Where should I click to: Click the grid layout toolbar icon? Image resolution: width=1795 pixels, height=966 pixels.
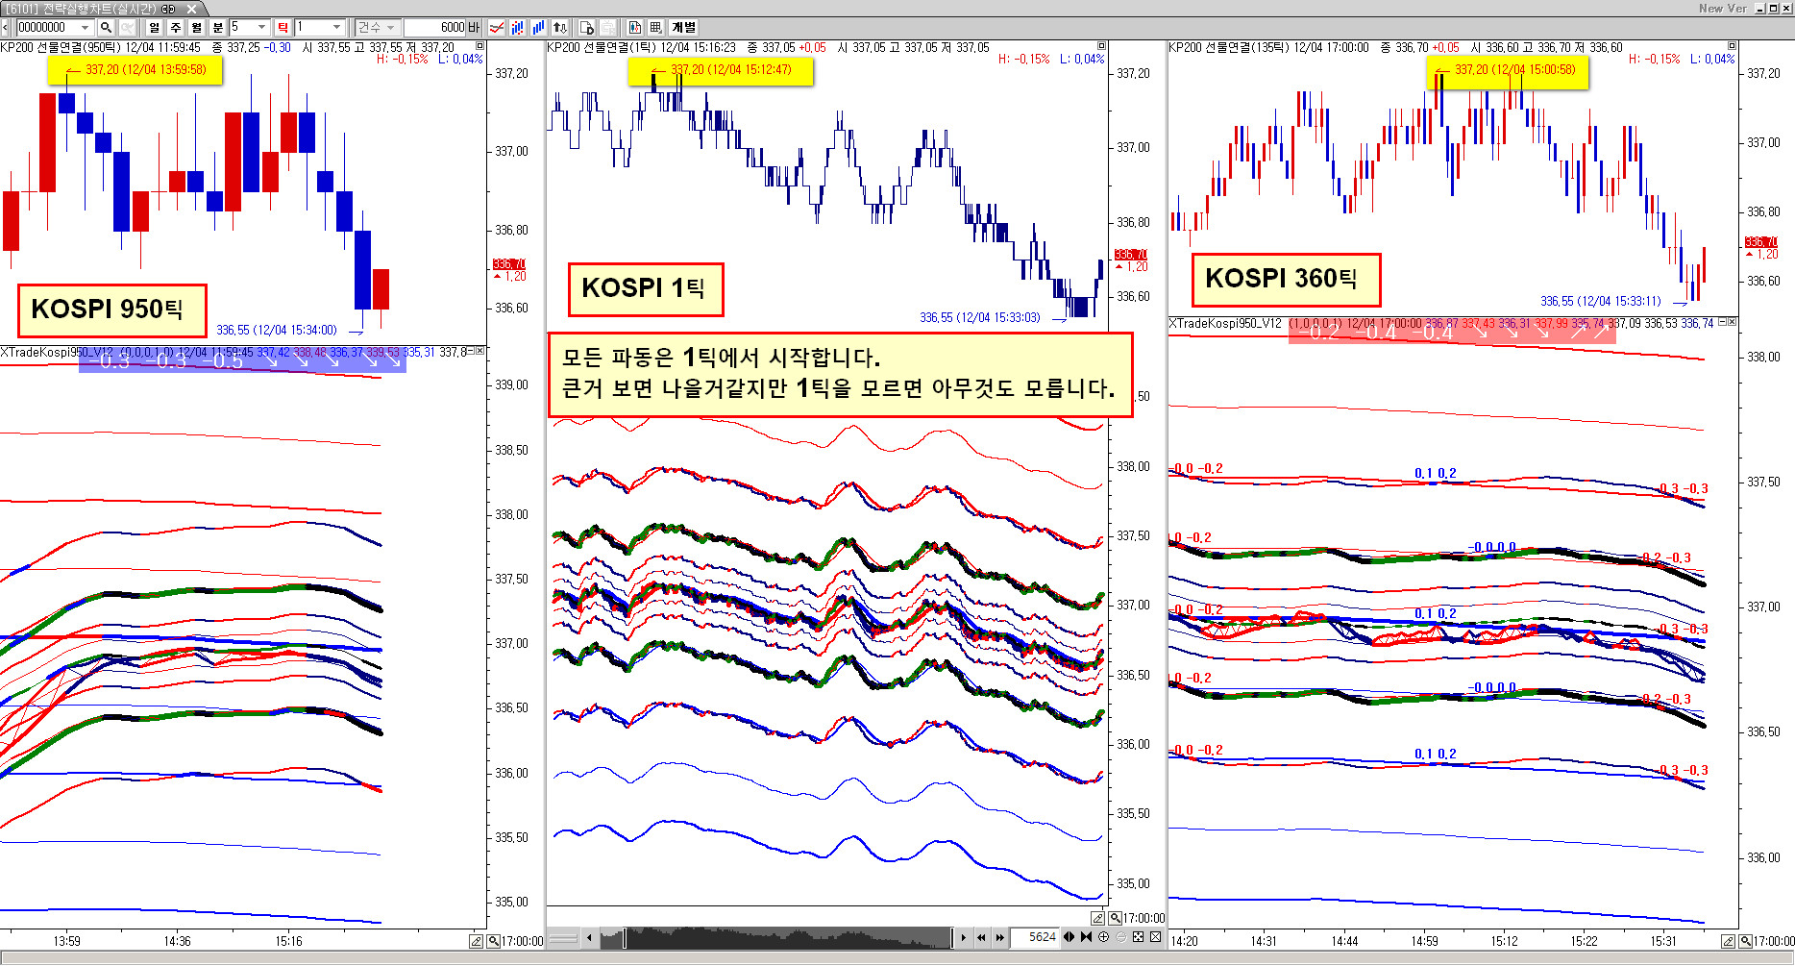click(x=656, y=28)
